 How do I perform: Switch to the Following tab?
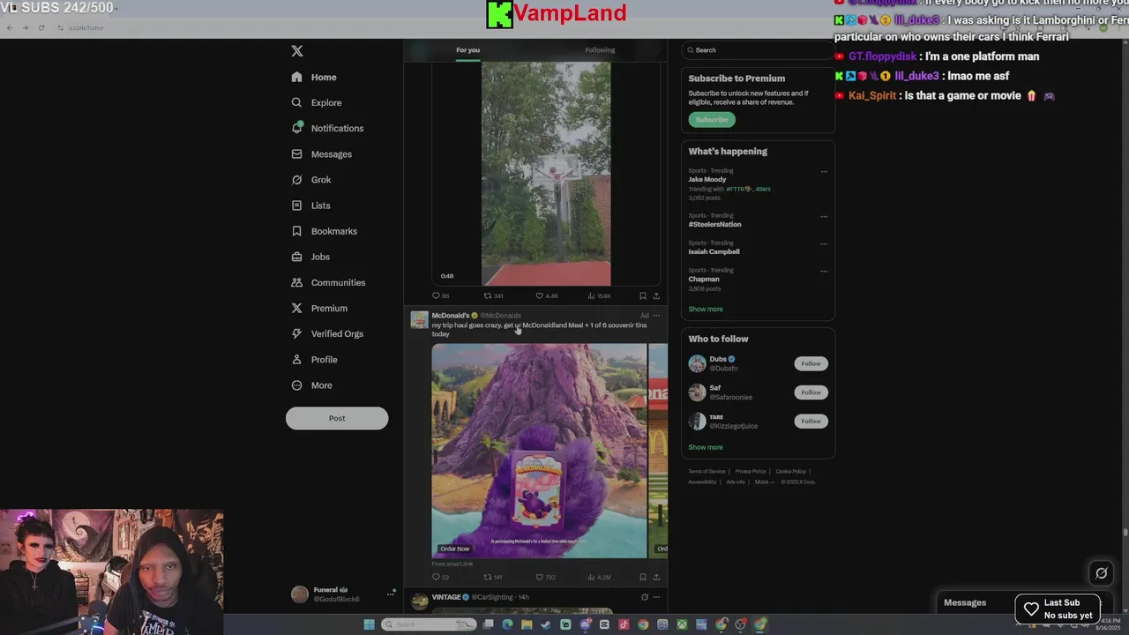point(600,50)
